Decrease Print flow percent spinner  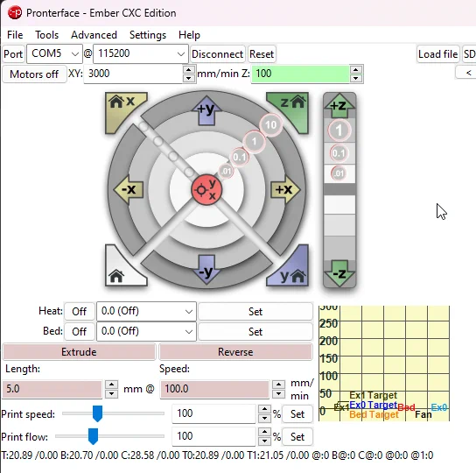(x=264, y=441)
